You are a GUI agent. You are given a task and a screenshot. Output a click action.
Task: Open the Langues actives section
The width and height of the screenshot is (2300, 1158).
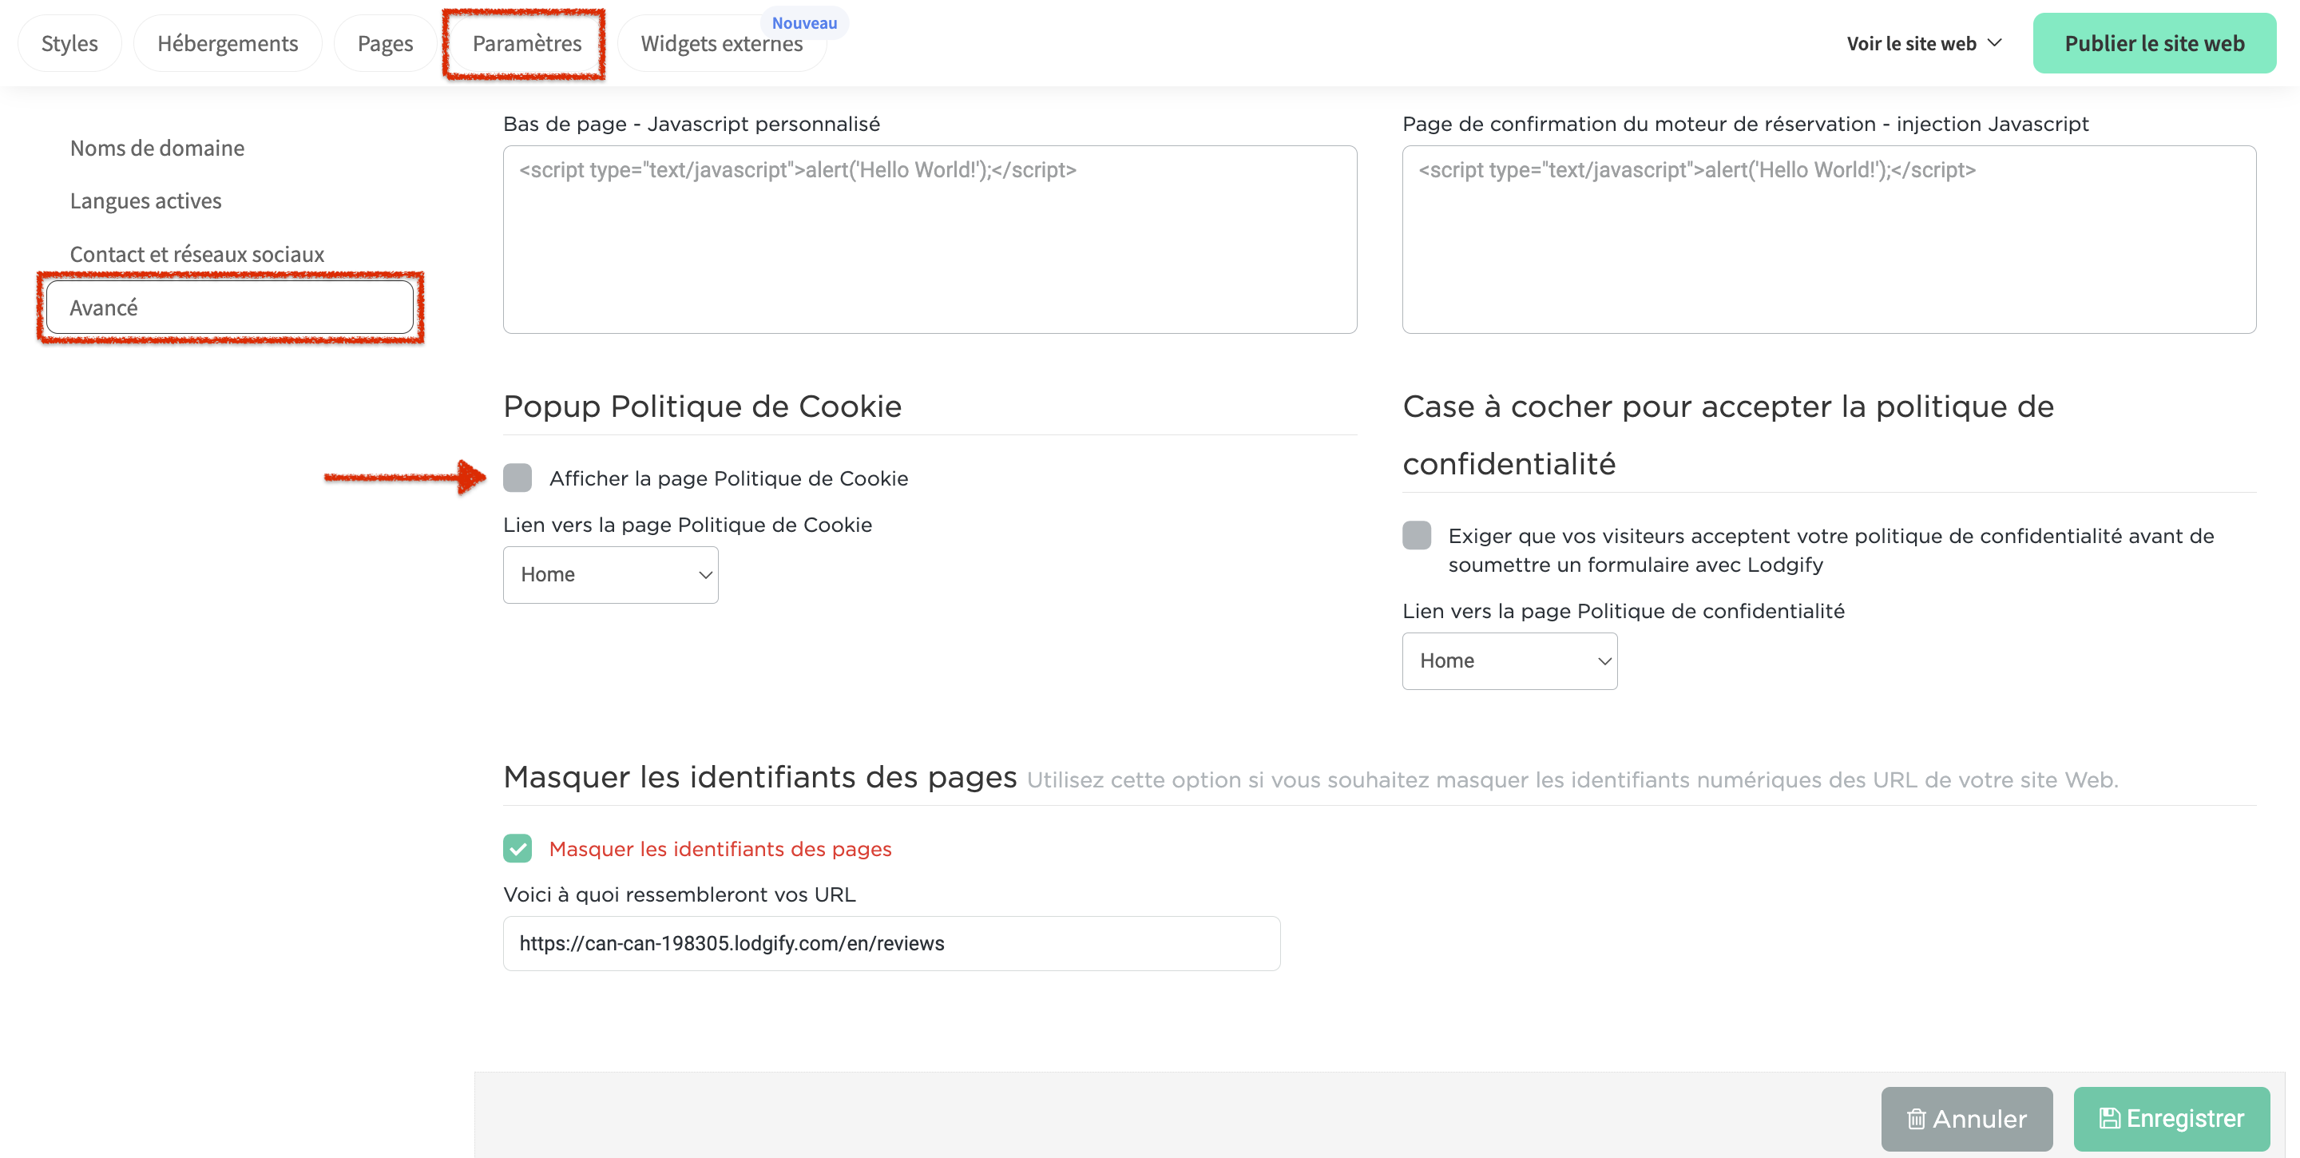[x=145, y=201]
